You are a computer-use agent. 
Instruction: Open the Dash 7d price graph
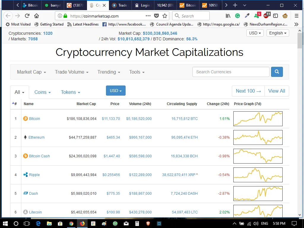tap(258, 194)
